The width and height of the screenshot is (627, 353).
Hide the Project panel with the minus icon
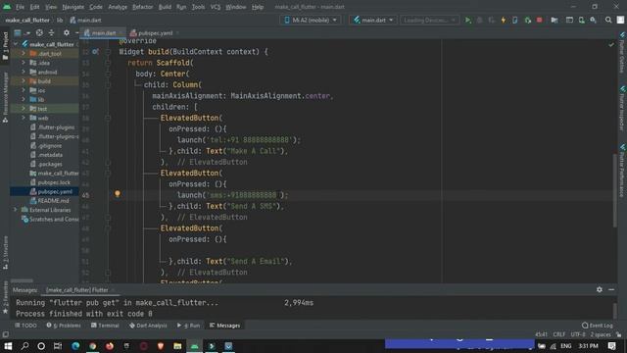coord(76,32)
